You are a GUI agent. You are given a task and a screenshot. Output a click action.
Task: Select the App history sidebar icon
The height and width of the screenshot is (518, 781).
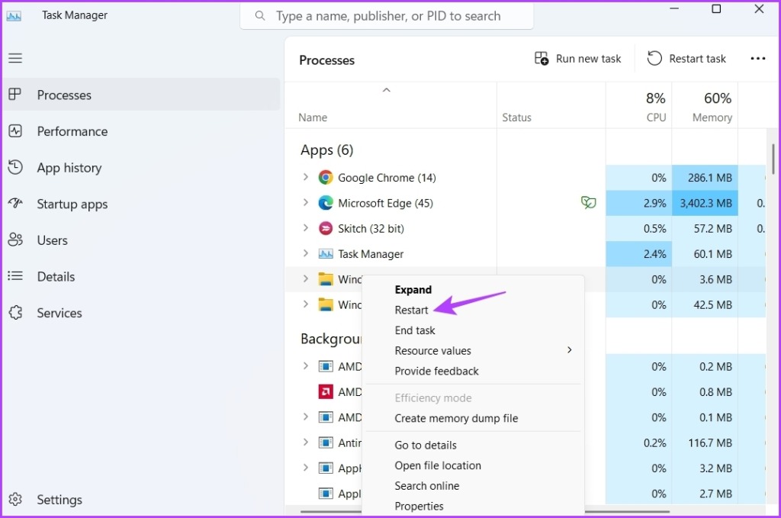[17, 168]
